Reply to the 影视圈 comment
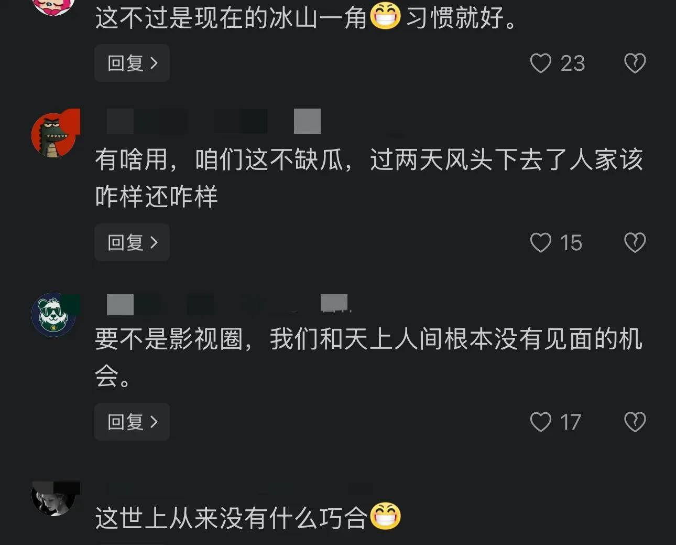676x545 pixels. point(132,422)
